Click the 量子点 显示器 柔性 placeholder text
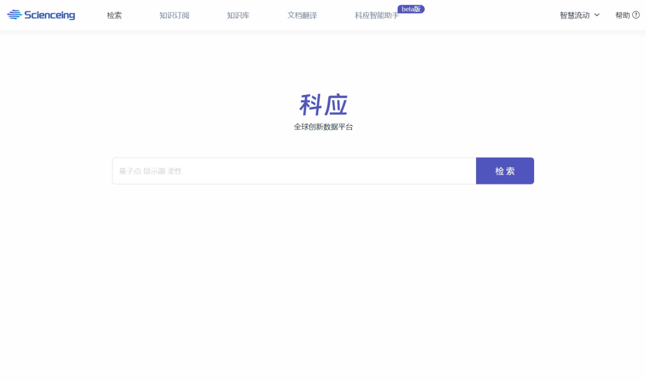 [150, 171]
